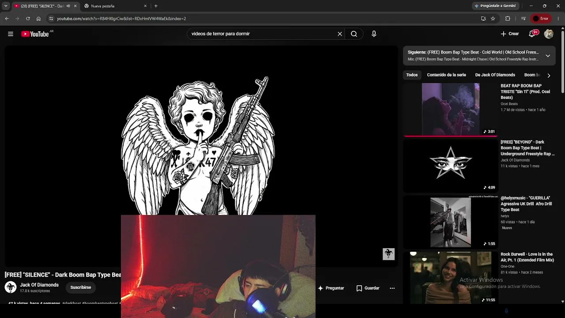Screen dimensions: 565x318
Task: Click the scrollbar down arrow
Action: pos(563,301)
